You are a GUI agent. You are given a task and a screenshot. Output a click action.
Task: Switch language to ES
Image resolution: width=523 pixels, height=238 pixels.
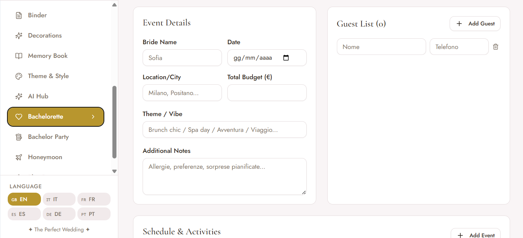(x=24, y=214)
